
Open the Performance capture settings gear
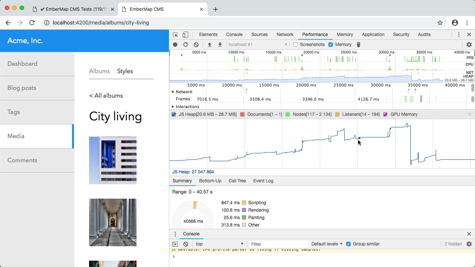(x=469, y=44)
